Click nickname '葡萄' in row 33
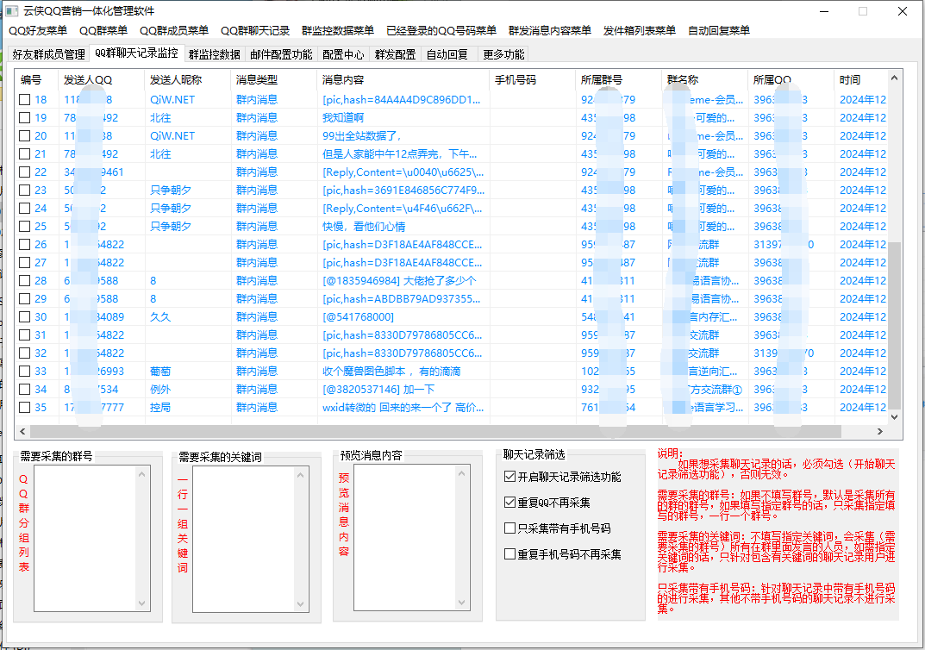The width and height of the screenshot is (925, 650). (160, 372)
